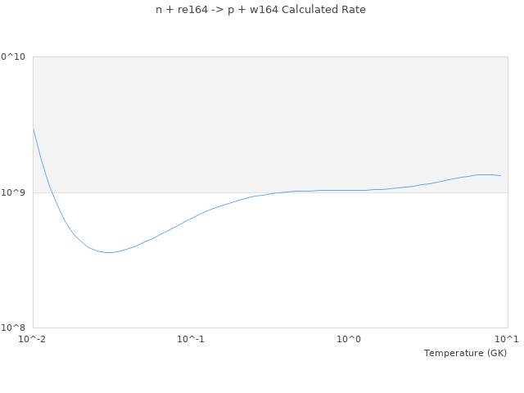Image resolution: width=524 pixels, height=393 pixels.
Task: Click the 10^9 y-axis tick label
Action: [x=13, y=192]
